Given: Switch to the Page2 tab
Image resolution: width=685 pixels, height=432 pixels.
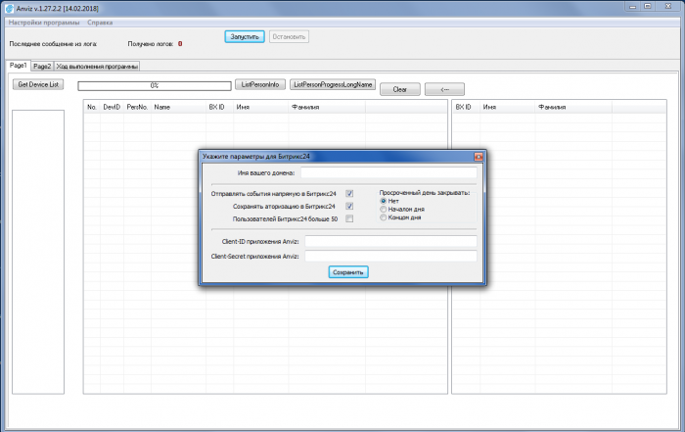Looking at the screenshot, I should [42, 67].
